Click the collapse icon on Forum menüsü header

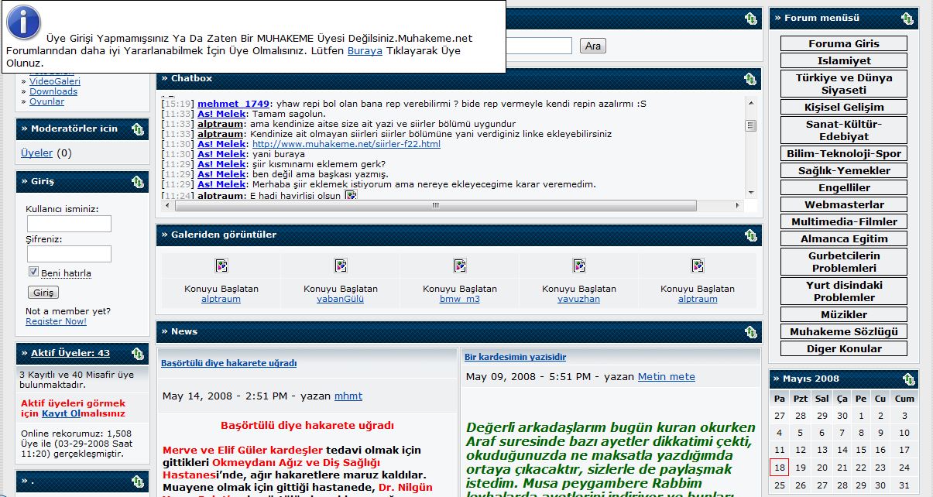pyautogui.click(x=907, y=18)
